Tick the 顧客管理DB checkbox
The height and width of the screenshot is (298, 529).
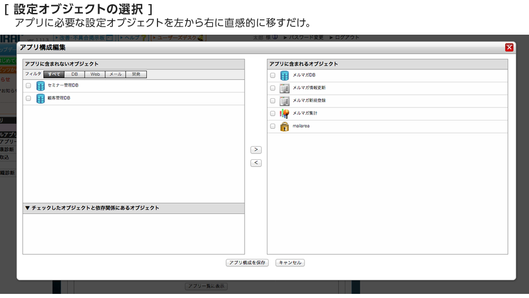(x=28, y=99)
